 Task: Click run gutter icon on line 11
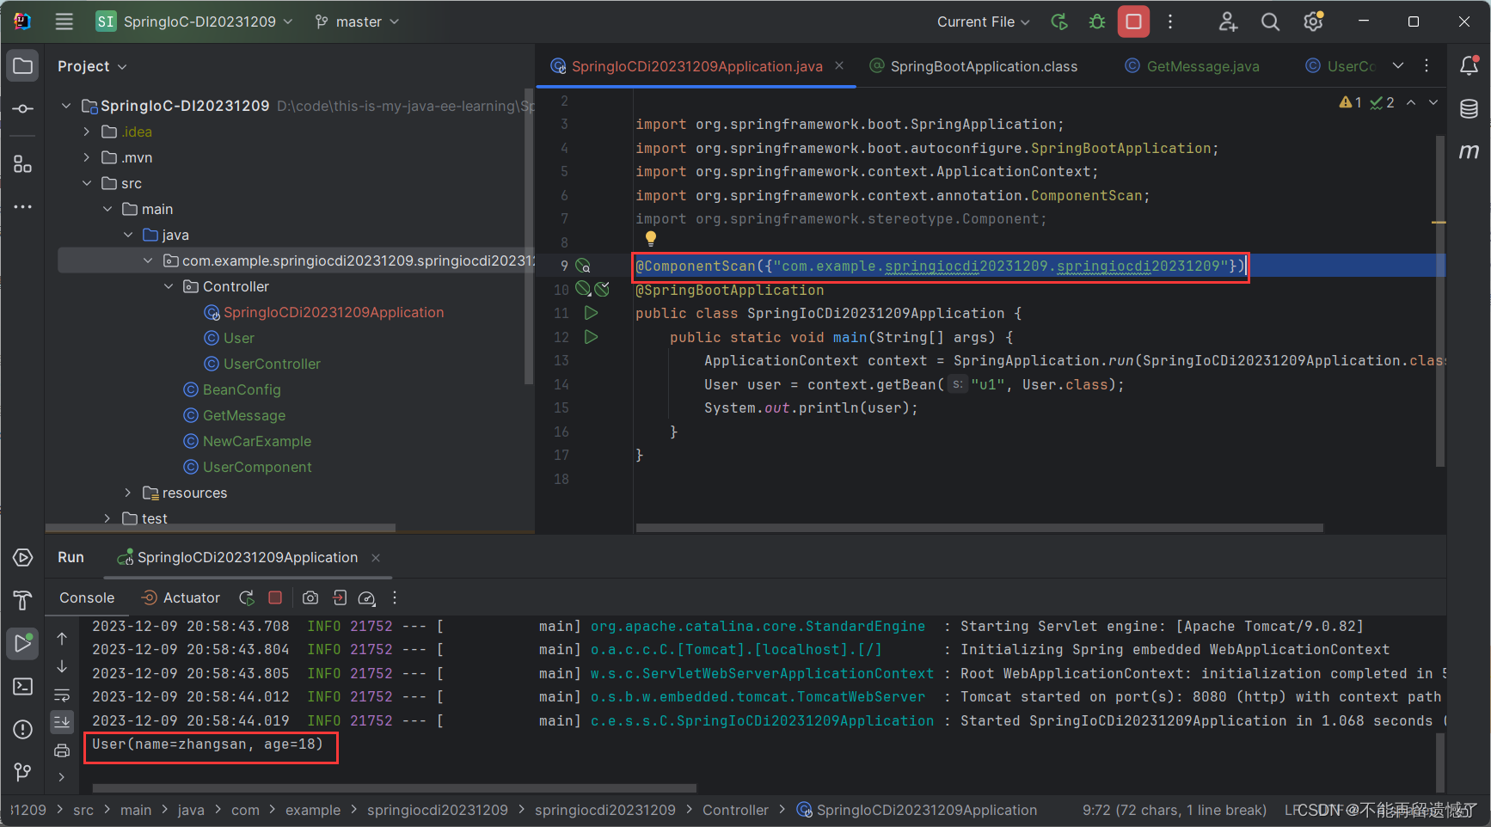point(591,313)
